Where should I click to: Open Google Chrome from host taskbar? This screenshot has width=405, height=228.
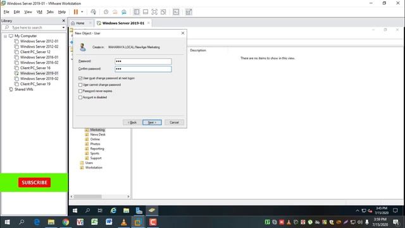pyautogui.click(x=66, y=222)
